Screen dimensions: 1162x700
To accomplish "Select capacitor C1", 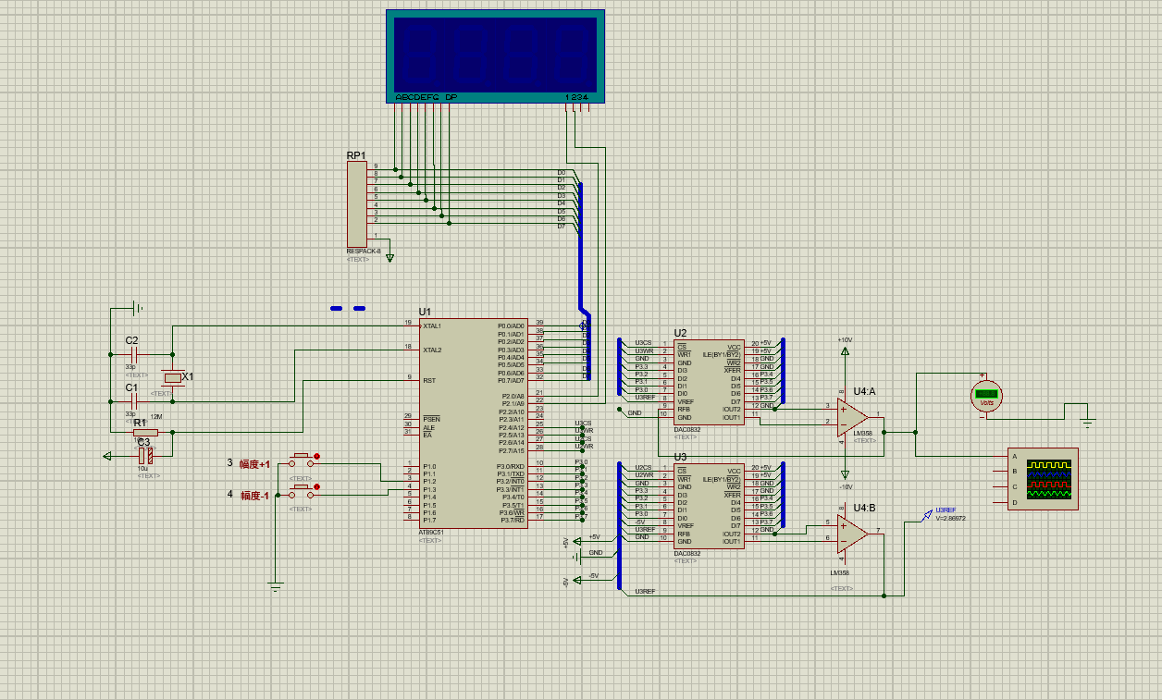I will tap(132, 402).
